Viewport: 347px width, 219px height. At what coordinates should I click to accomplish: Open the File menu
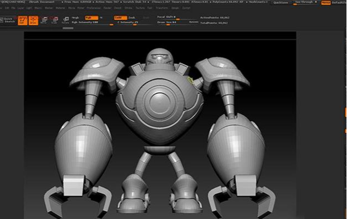pyautogui.click(x=13, y=8)
